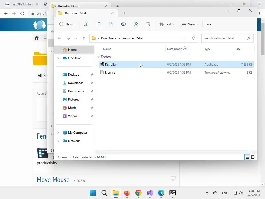Open Music in the navigation pane
Image resolution: width=265 pixels, height=199 pixels.
pos(72,108)
